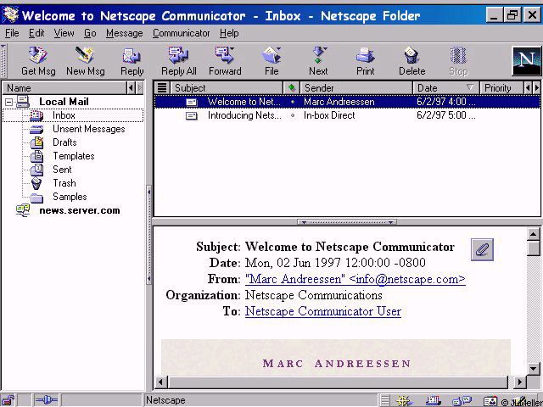Go to Next unread message

(x=318, y=62)
